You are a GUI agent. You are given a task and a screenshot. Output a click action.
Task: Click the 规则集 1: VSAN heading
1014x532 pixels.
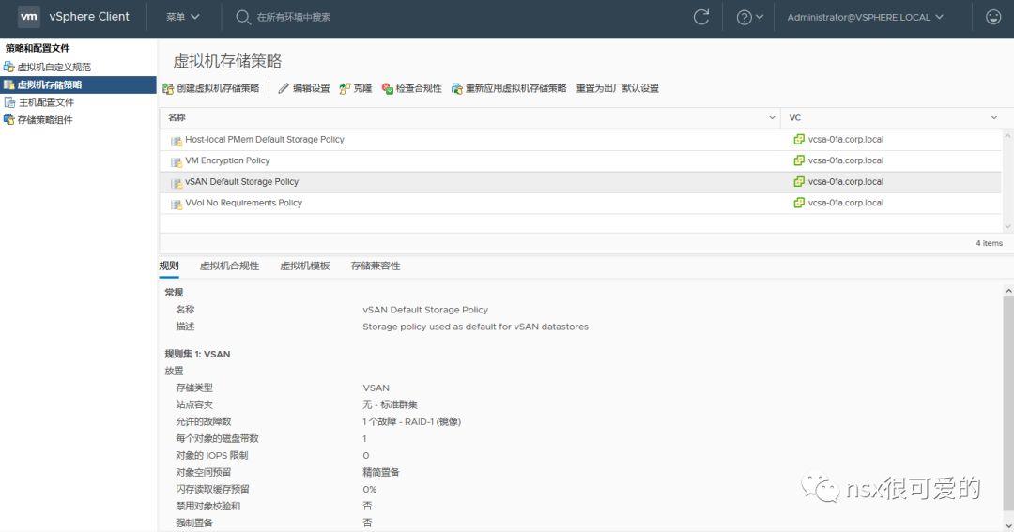[x=197, y=355]
